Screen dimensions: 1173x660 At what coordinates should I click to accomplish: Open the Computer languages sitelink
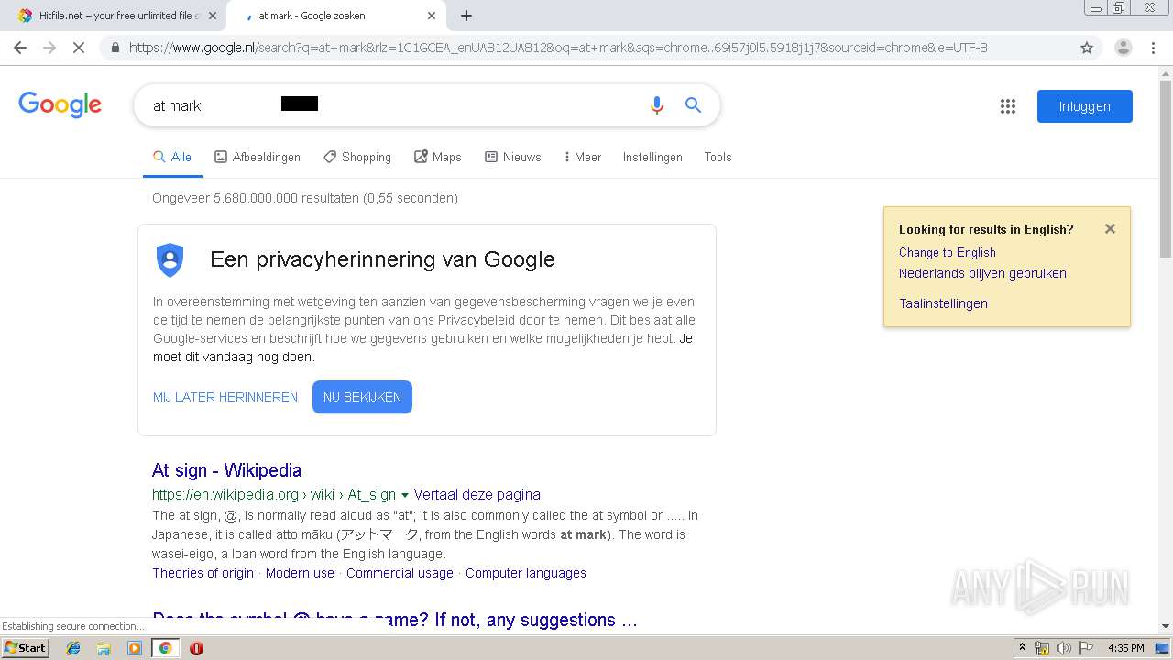(x=525, y=573)
